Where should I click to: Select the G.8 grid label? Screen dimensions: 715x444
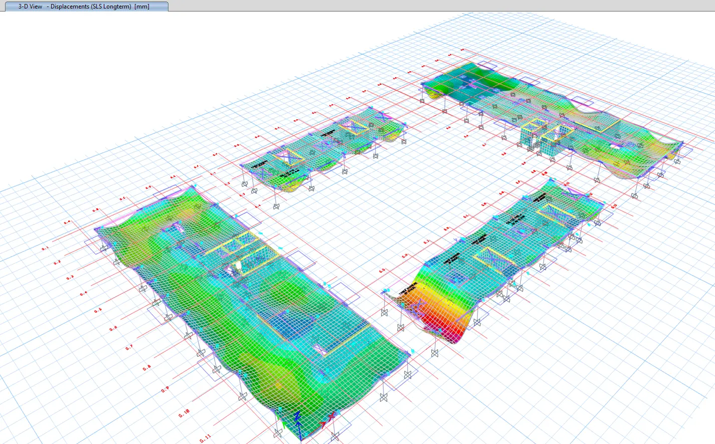(146, 368)
